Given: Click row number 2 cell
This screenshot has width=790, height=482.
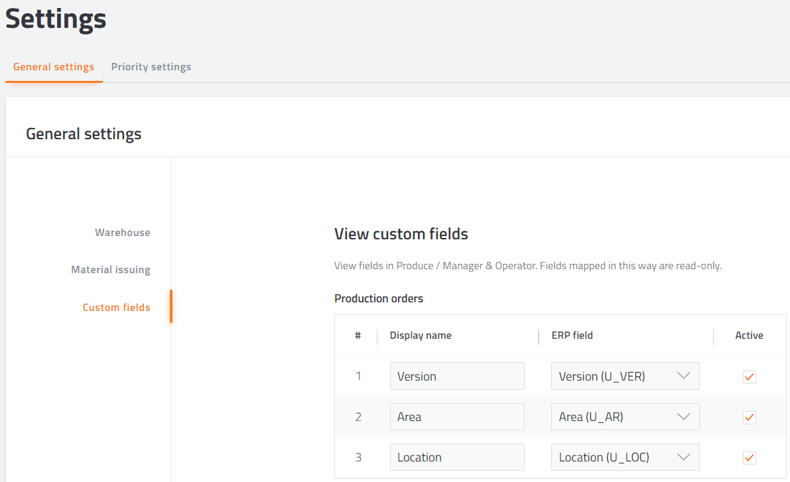Looking at the screenshot, I should (358, 416).
